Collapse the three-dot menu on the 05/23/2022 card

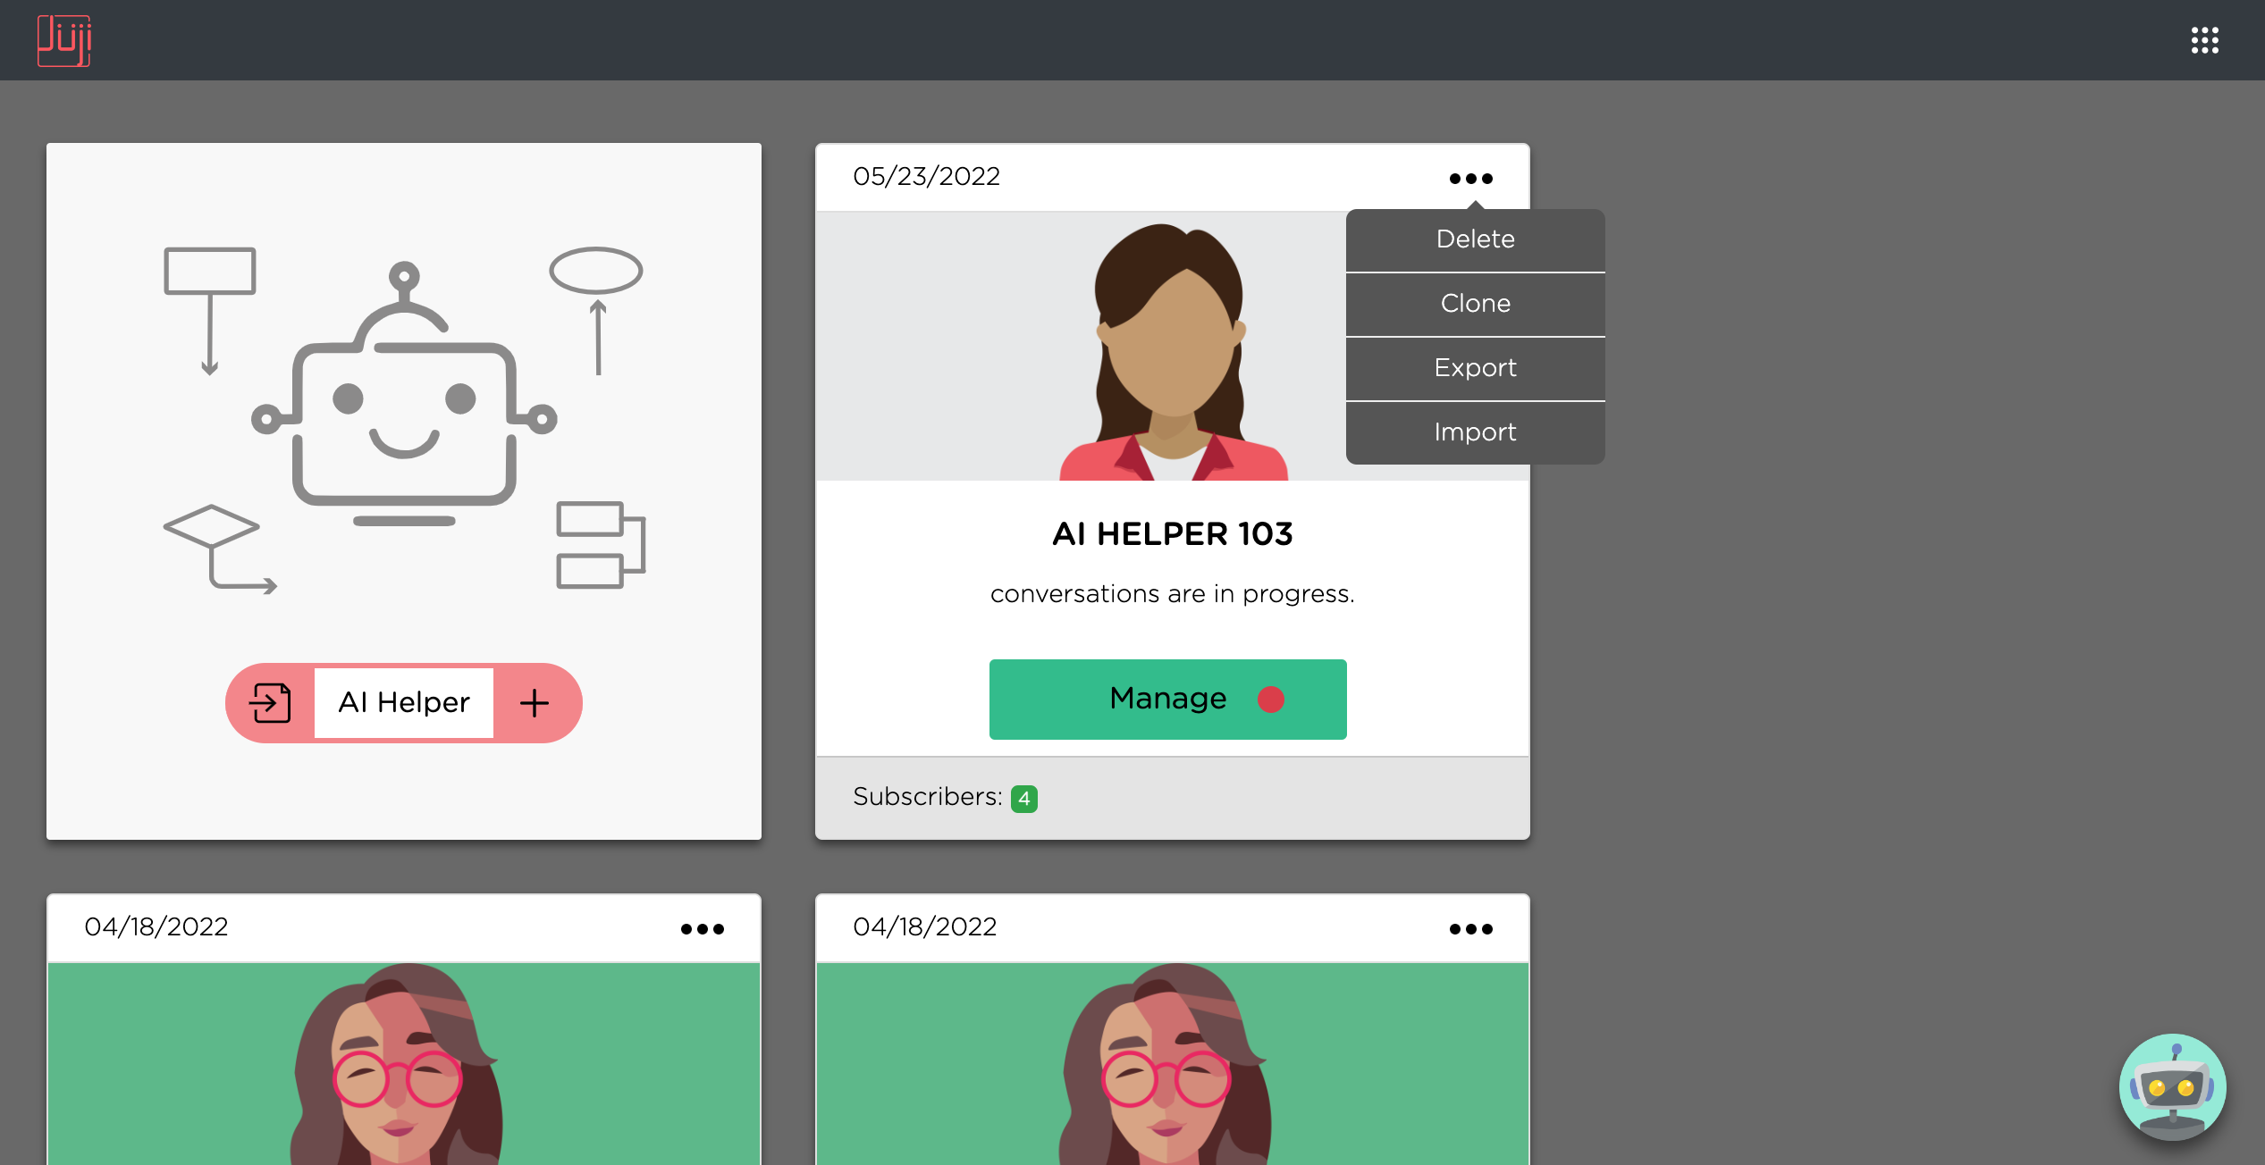click(x=1470, y=179)
